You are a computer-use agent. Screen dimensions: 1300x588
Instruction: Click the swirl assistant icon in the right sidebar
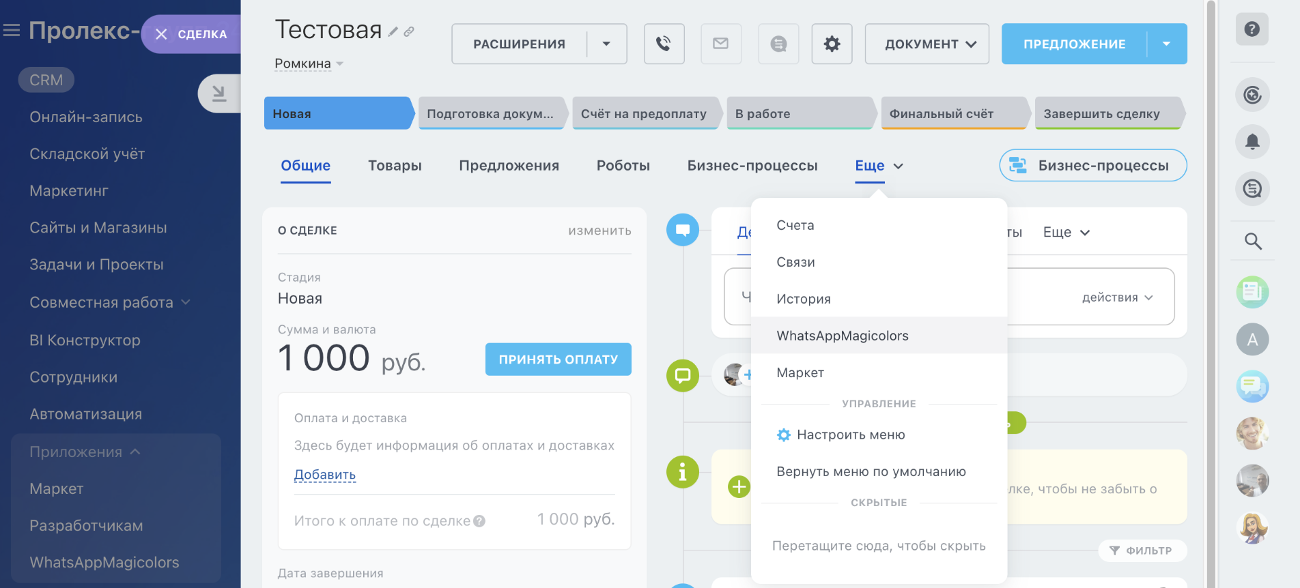click(x=1252, y=95)
